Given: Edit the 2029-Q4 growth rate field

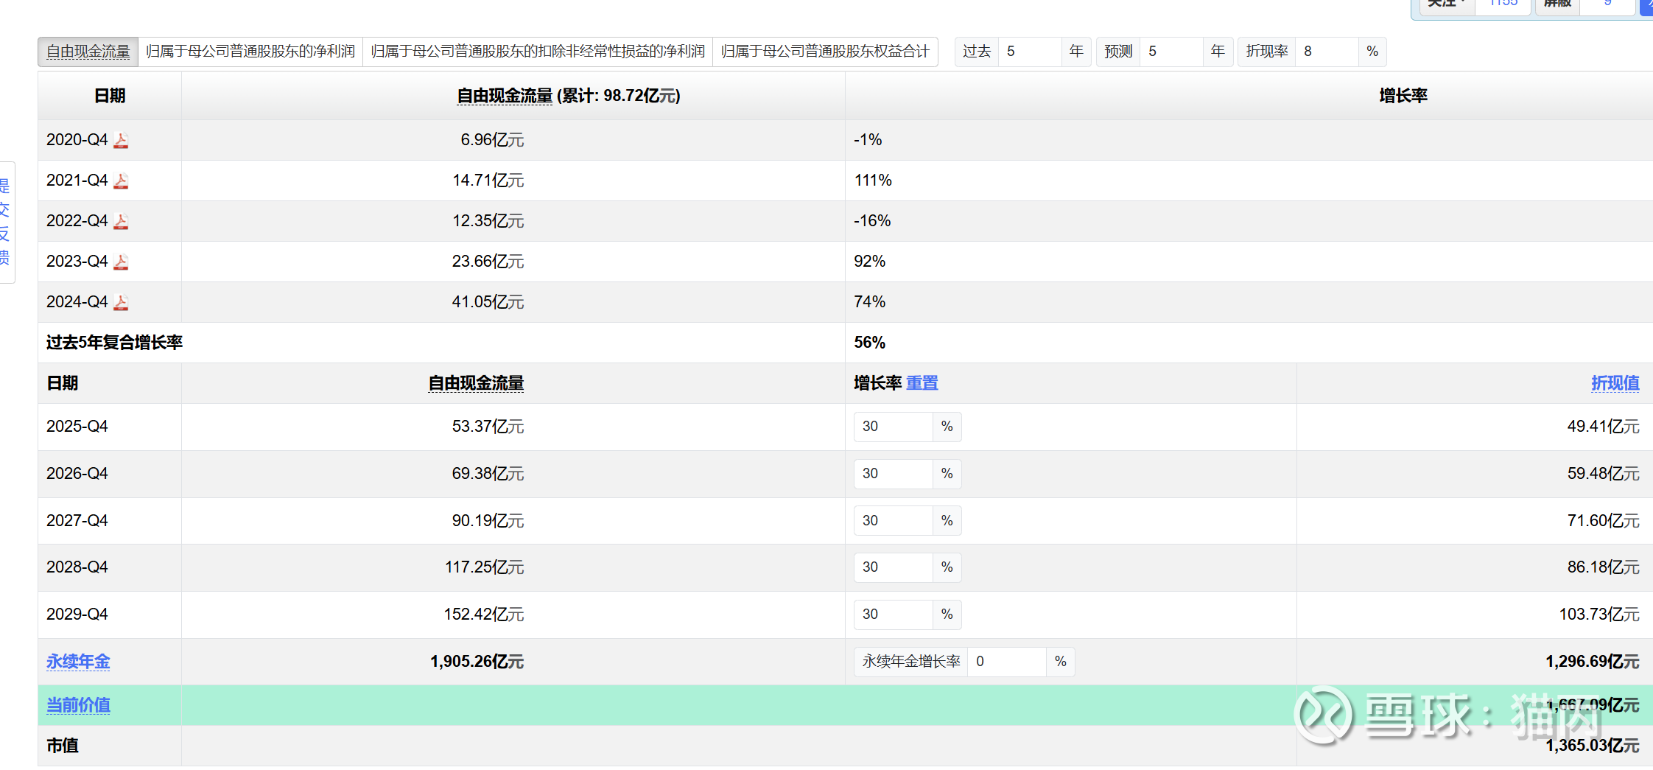Looking at the screenshot, I should click(x=893, y=615).
